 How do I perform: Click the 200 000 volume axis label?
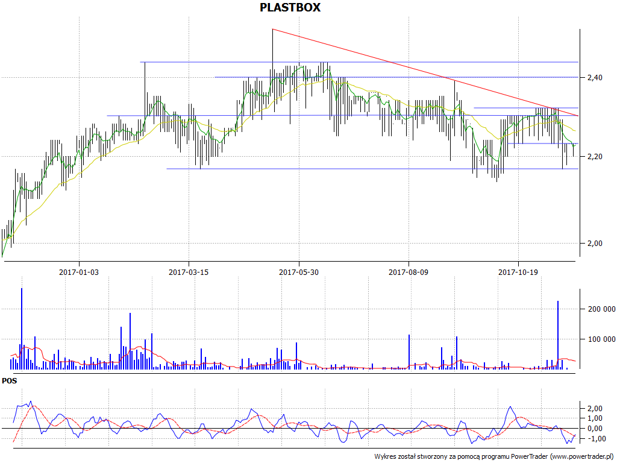point(601,309)
